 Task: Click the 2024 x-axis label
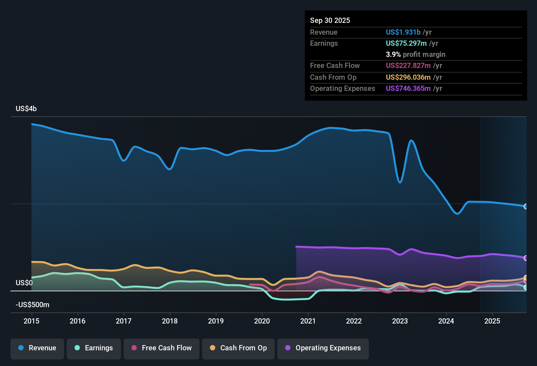[x=446, y=321]
